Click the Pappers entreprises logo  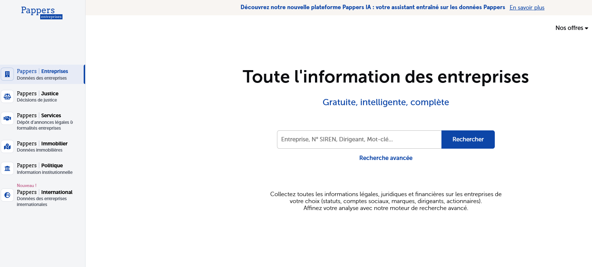[42, 12]
